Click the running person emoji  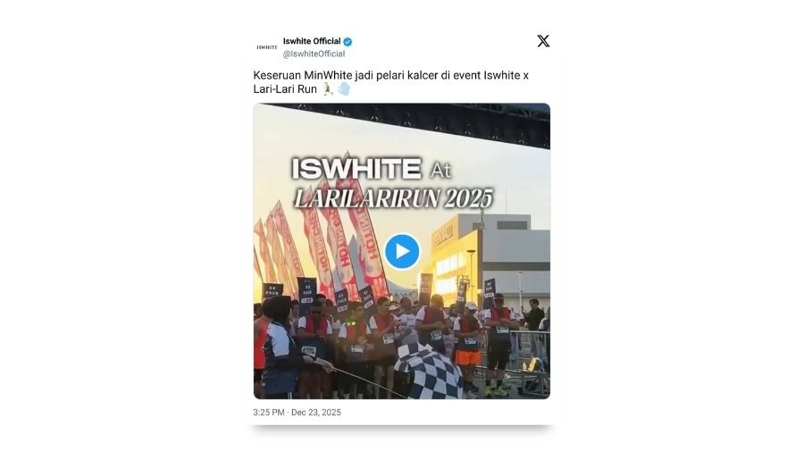click(328, 89)
